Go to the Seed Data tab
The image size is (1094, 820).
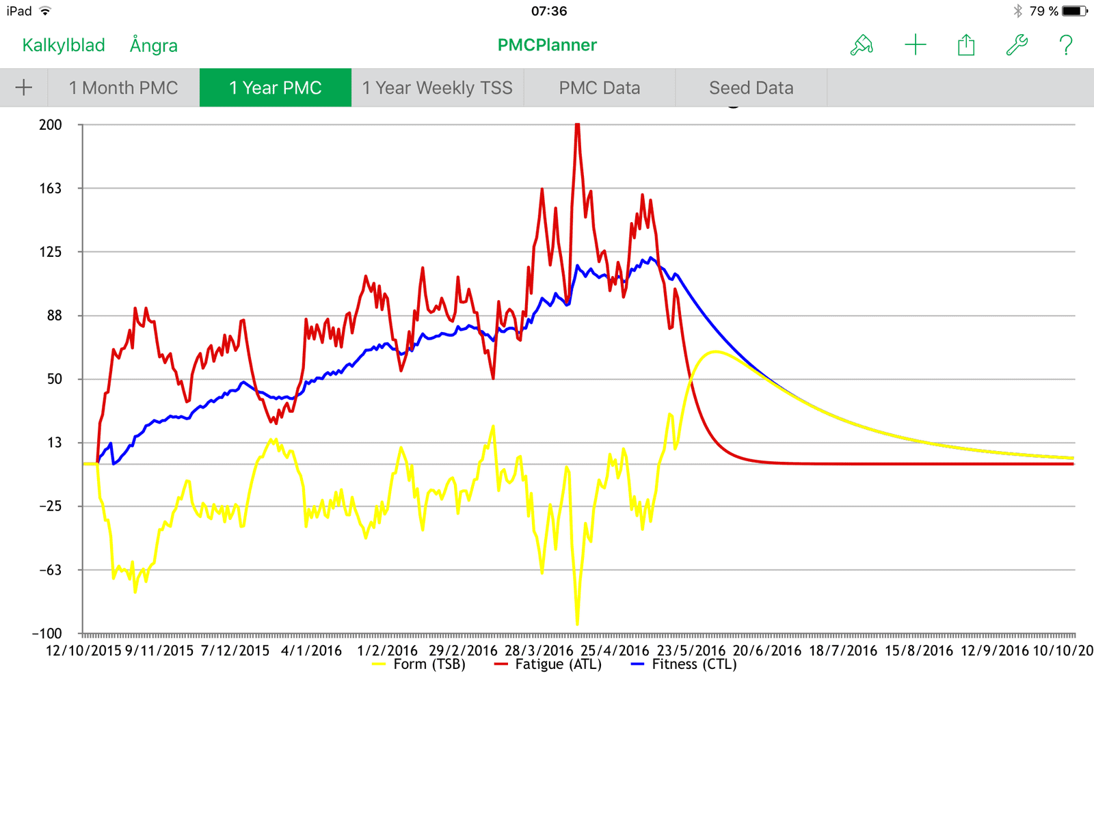click(x=751, y=87)
